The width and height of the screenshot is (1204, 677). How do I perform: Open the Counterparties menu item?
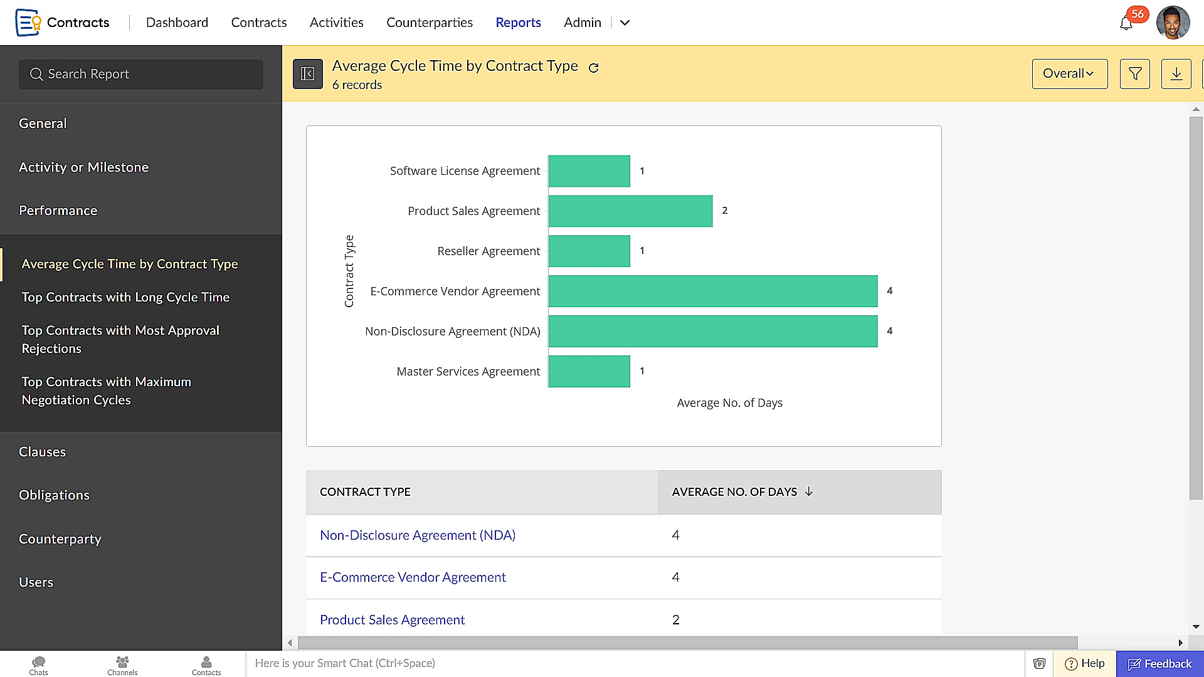(430, 23)
